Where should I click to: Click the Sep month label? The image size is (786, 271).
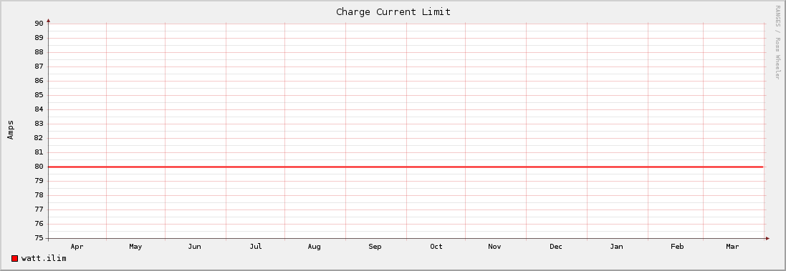pos(375,247)
